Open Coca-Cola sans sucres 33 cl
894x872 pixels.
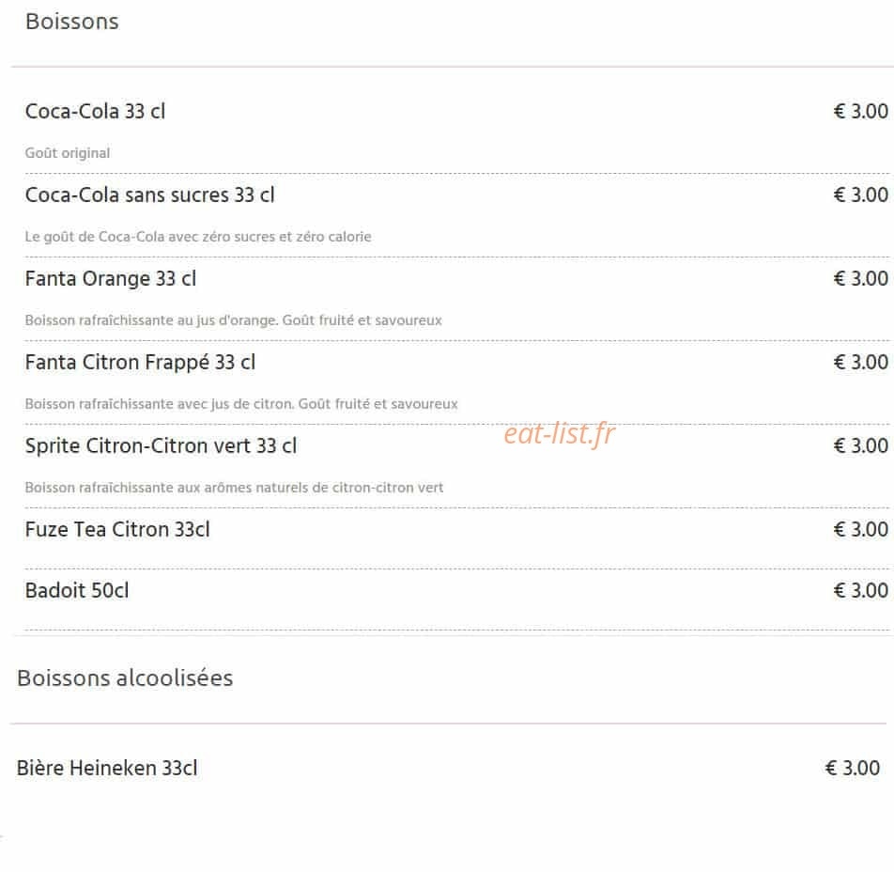(150, 195)
